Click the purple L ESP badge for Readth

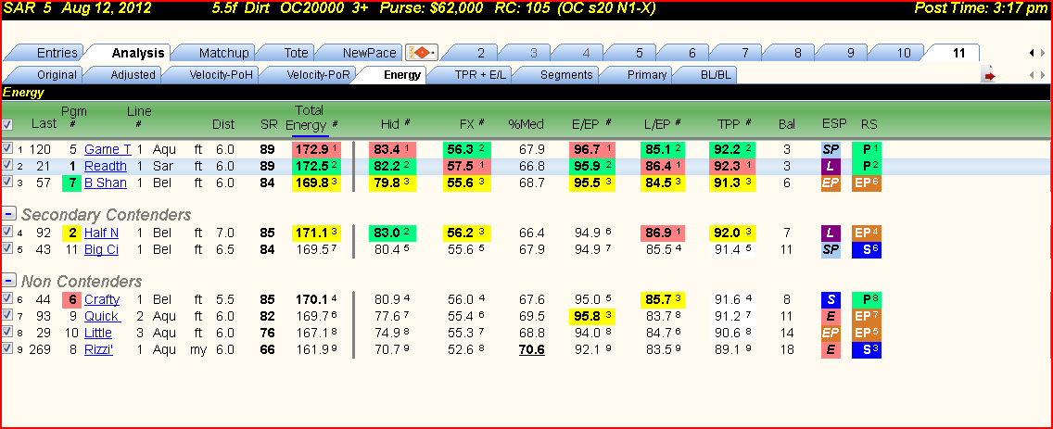831,166
